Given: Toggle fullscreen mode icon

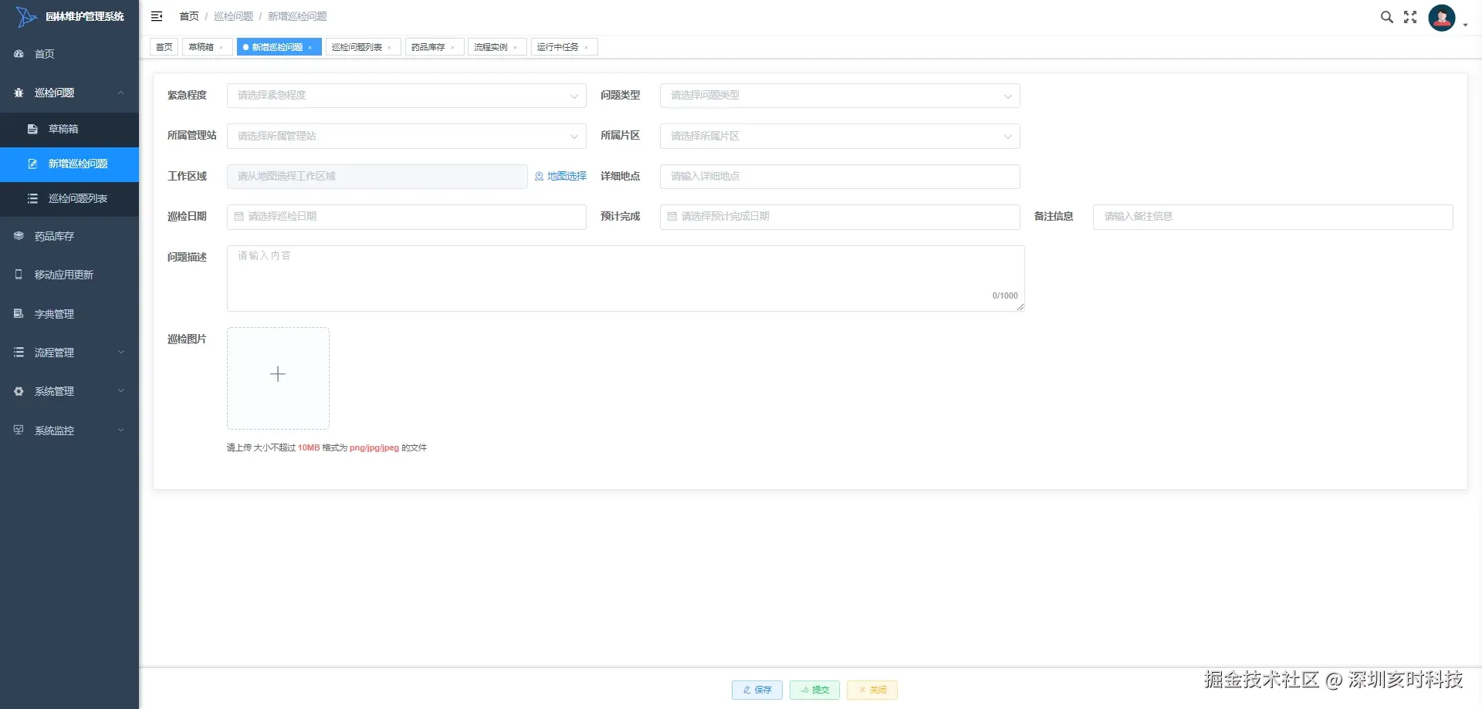Looking at the screenshot, I should click(x=1410, y=17).
